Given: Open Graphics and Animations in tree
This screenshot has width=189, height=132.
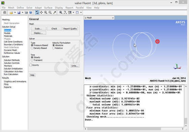Looking at the screenshot, I should pos(15,81).
